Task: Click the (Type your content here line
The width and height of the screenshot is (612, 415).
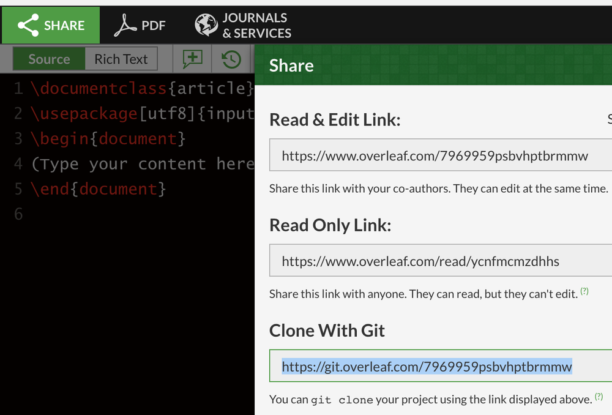Action: [143, 164]
